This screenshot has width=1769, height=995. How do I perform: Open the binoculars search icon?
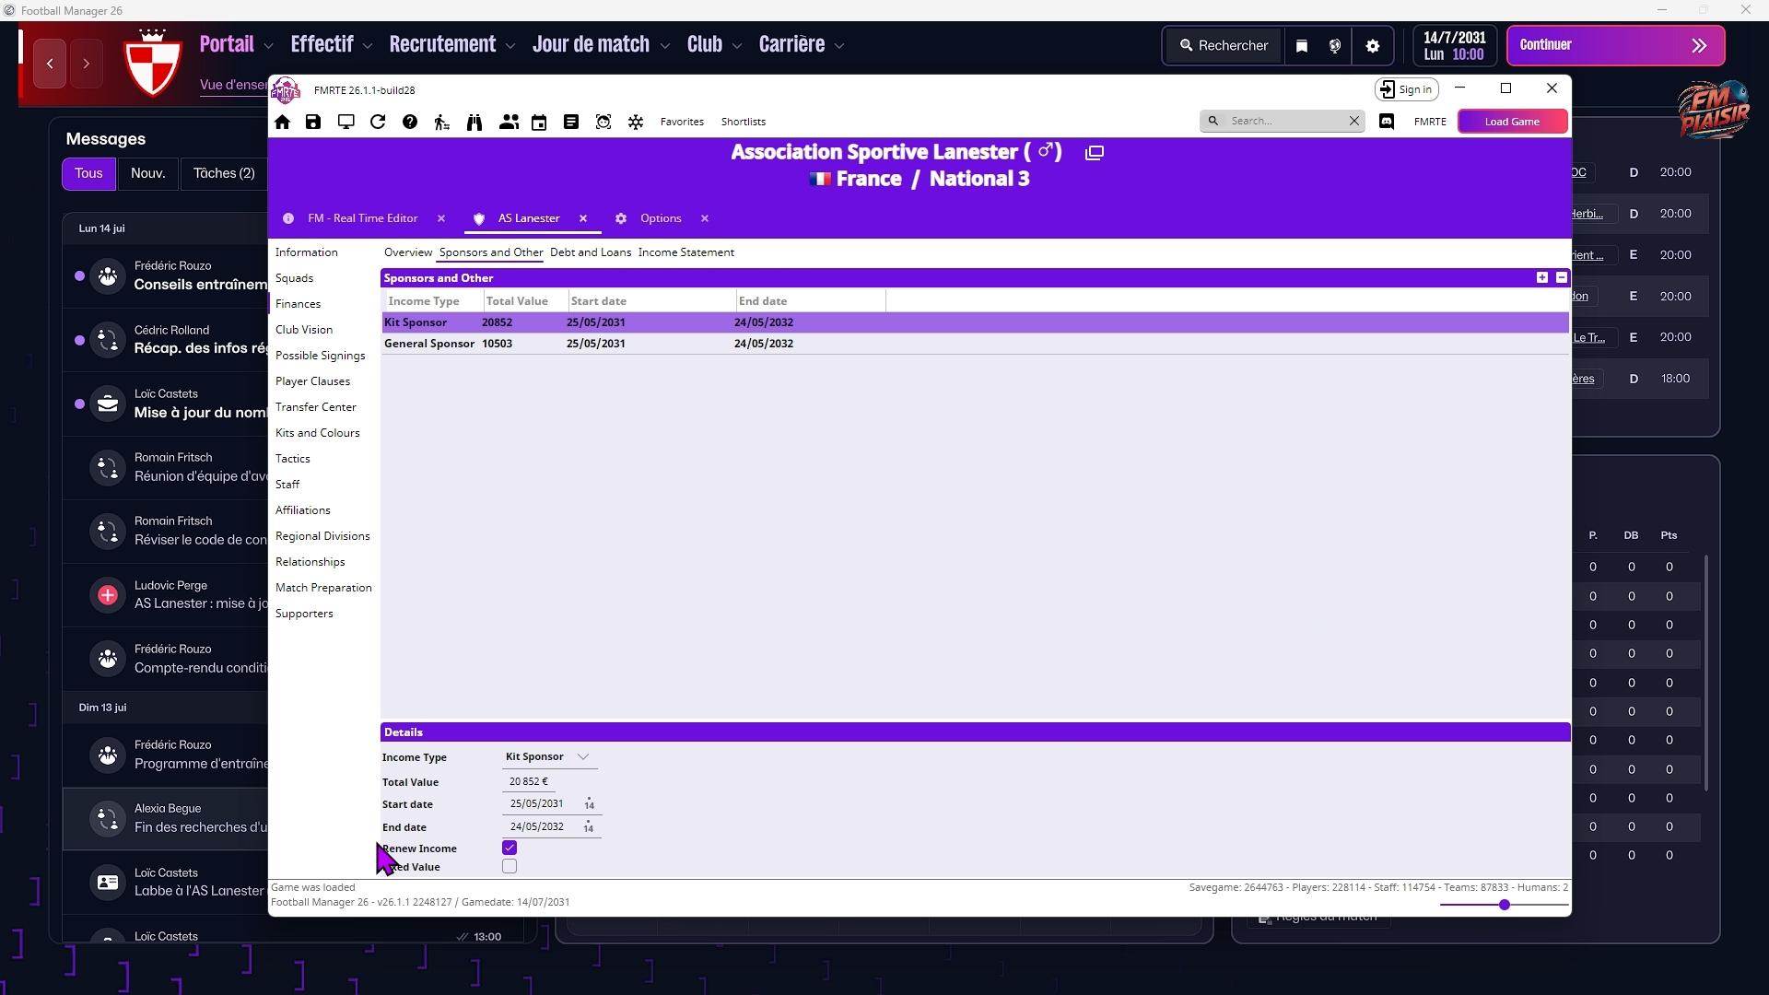[x=474, y=122]
